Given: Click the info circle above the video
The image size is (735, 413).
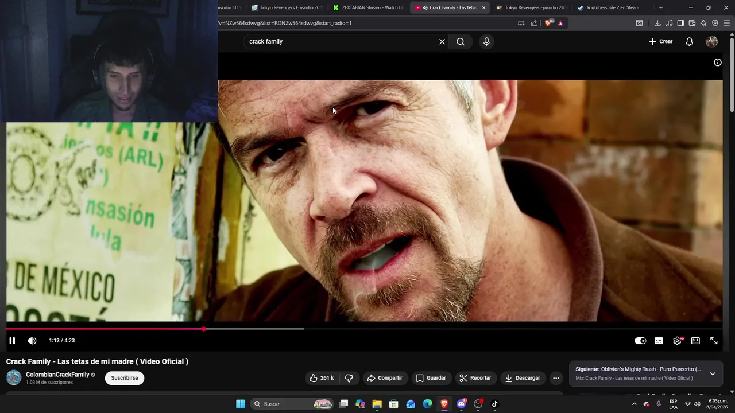Looking at the screenshot, I should point(718,63).
